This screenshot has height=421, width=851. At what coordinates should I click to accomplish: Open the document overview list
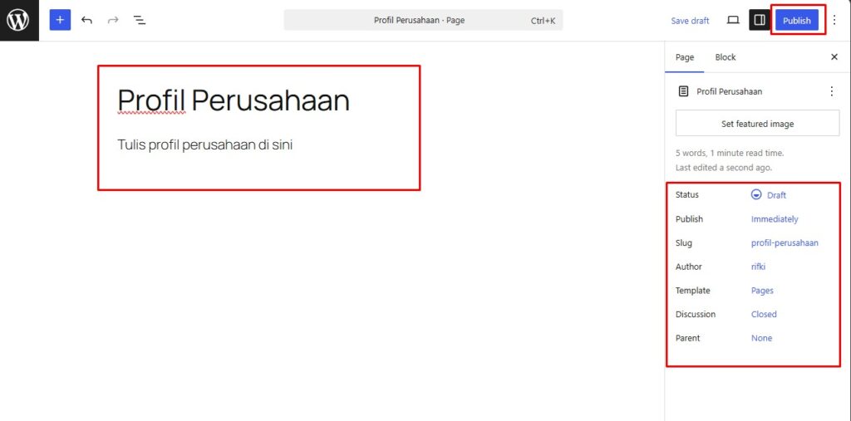(x=140, y=20)
